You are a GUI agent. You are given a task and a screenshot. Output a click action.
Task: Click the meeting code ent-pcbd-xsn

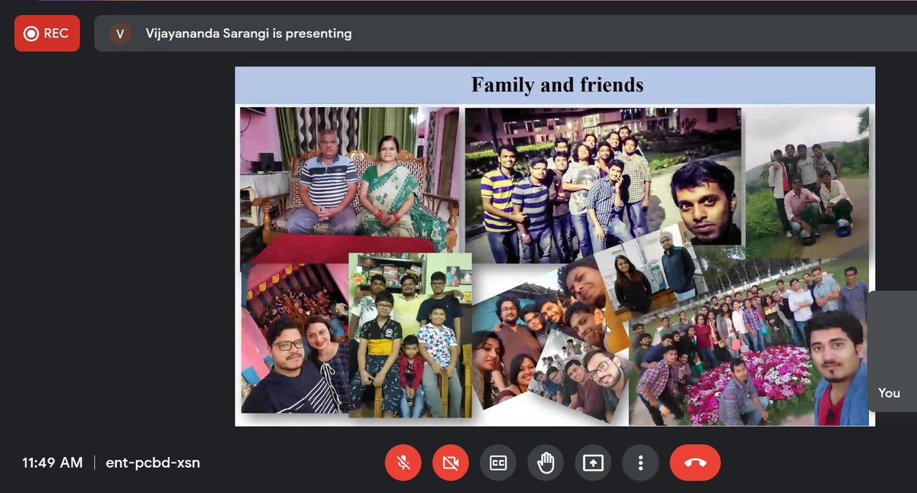tap(152, 462)
